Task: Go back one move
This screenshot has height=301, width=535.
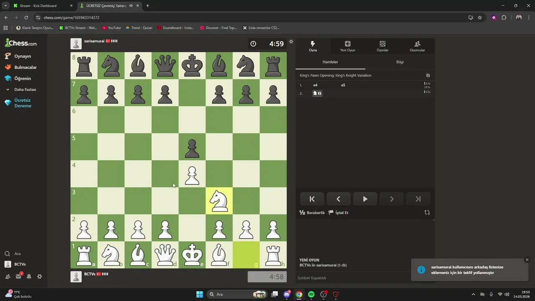Action: click(x=338, y=199)
